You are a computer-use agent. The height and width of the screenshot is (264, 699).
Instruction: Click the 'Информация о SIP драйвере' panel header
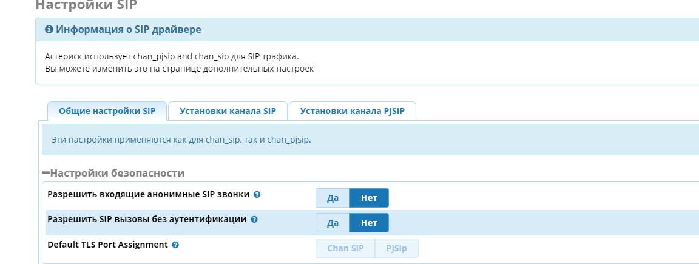129,29
